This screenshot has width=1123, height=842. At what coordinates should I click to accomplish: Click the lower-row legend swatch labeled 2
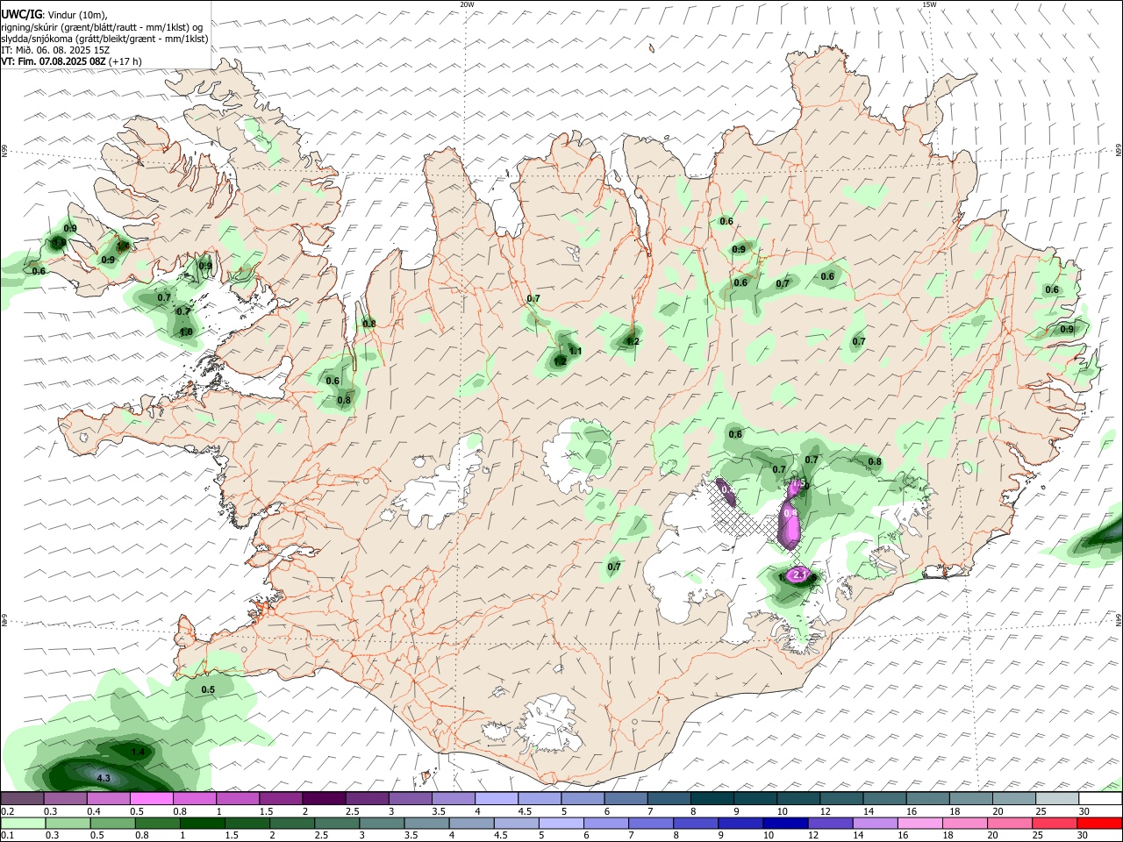291,823
